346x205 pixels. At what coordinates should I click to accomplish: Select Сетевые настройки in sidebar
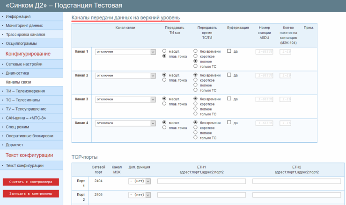[x=24, y=64]
